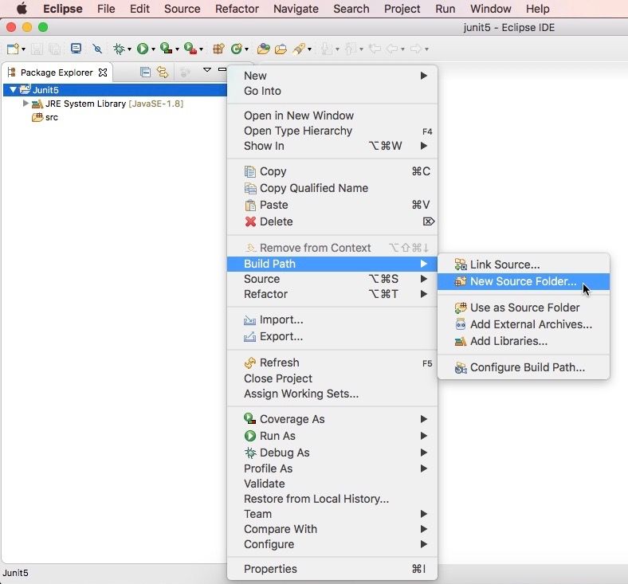The height and width of the screenshot is (584, 628).
Task: Click Export... in context menu
Action: click(332, 337)
